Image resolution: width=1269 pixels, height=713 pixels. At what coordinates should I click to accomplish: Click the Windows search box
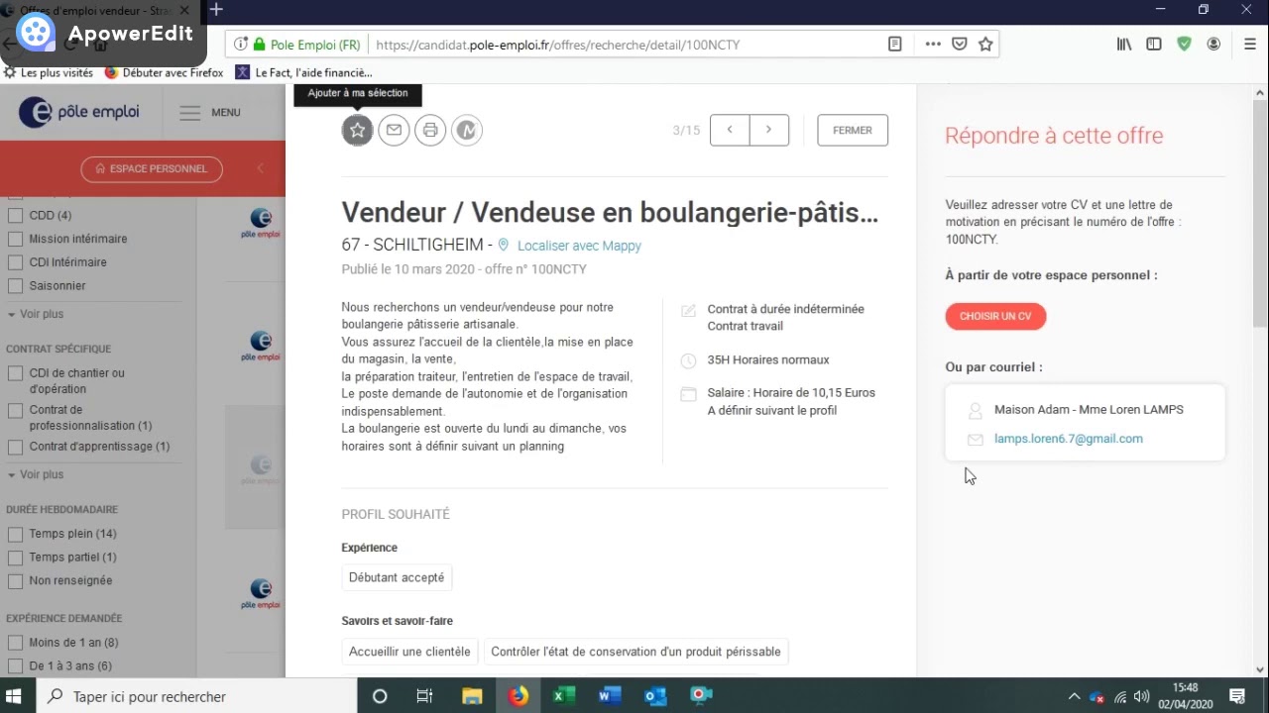pos(198,696)
